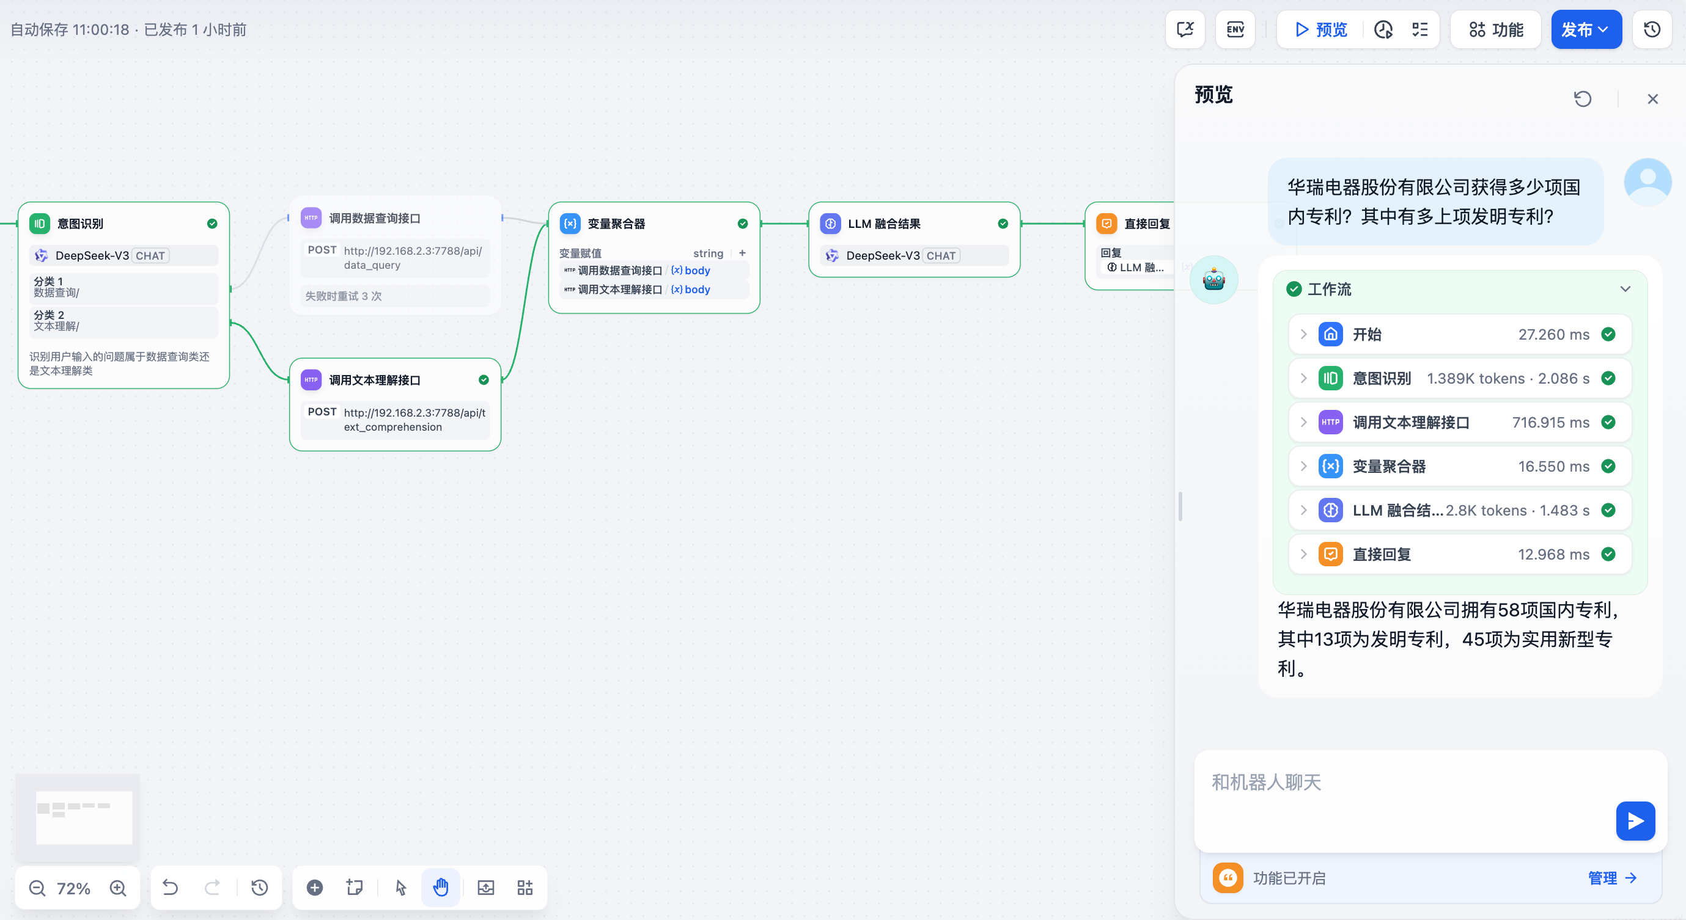Toggle the checklist panel icon
Image resolution: width=1686 pixels, height=920 pixels.
tap(1419, 29)
